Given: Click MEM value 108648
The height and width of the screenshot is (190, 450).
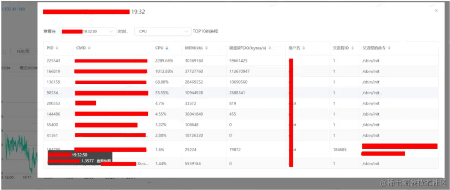Looking at the screenshot, I should tap(191, 125).
